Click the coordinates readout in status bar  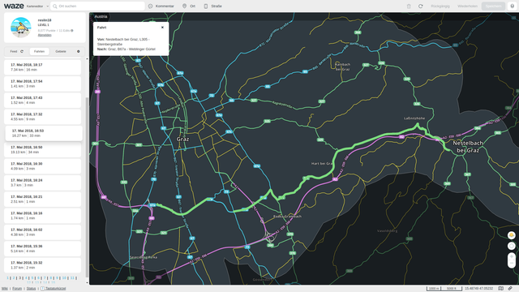coord(479,289)
